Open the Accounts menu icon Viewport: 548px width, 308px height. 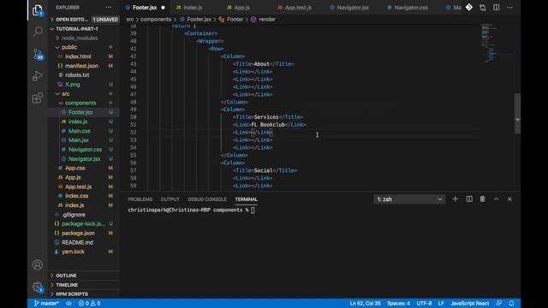pos(38,264)
